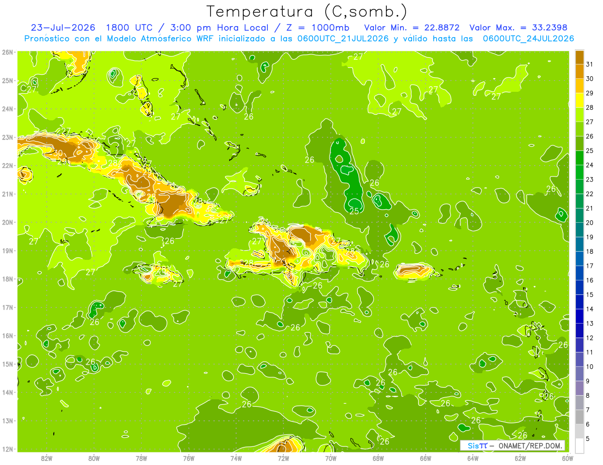The height and width of the screenshot is (465, 603).
Task: Click the "64W" longitude axis label
Action: tap(473, 457)
